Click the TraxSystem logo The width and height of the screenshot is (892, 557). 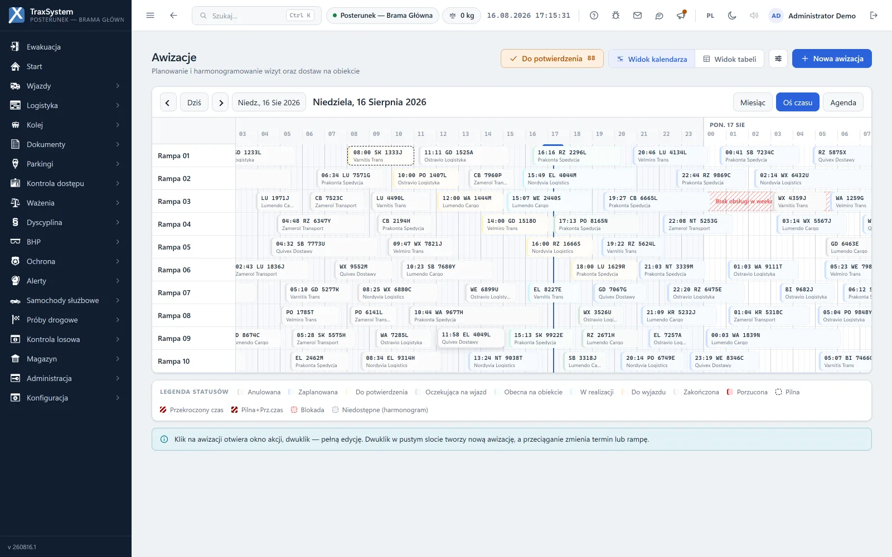click(x=17, y=15)
